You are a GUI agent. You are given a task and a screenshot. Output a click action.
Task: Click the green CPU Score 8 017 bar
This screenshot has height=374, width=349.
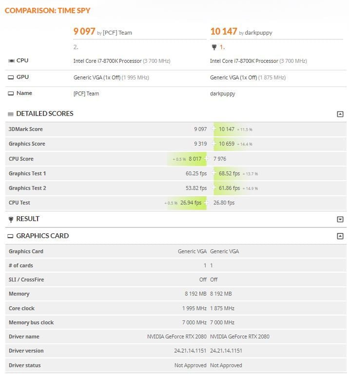pos(191,159)
